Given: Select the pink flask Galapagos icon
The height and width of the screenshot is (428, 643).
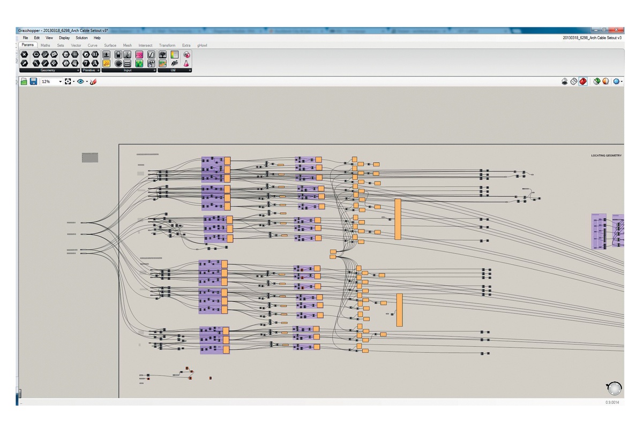Looking at the screenshot, I should (187, 63).
